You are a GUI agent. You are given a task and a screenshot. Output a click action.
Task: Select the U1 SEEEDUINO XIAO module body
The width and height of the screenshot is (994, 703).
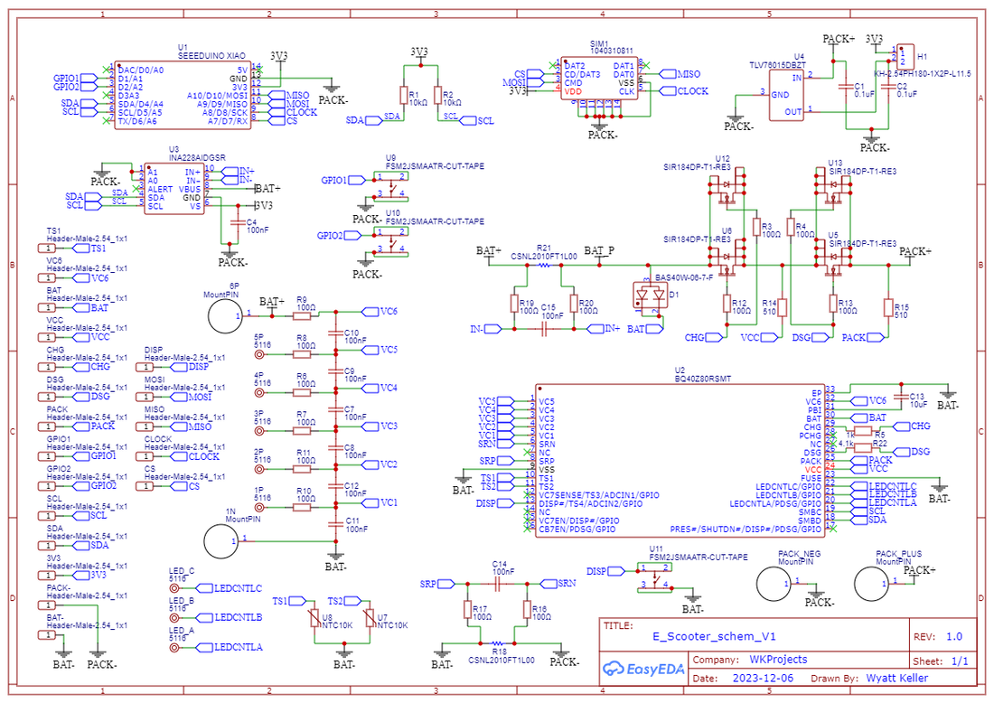click(183, 96)
